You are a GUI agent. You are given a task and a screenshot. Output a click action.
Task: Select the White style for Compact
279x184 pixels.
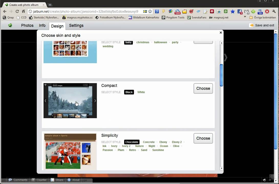tap(141, 92)
